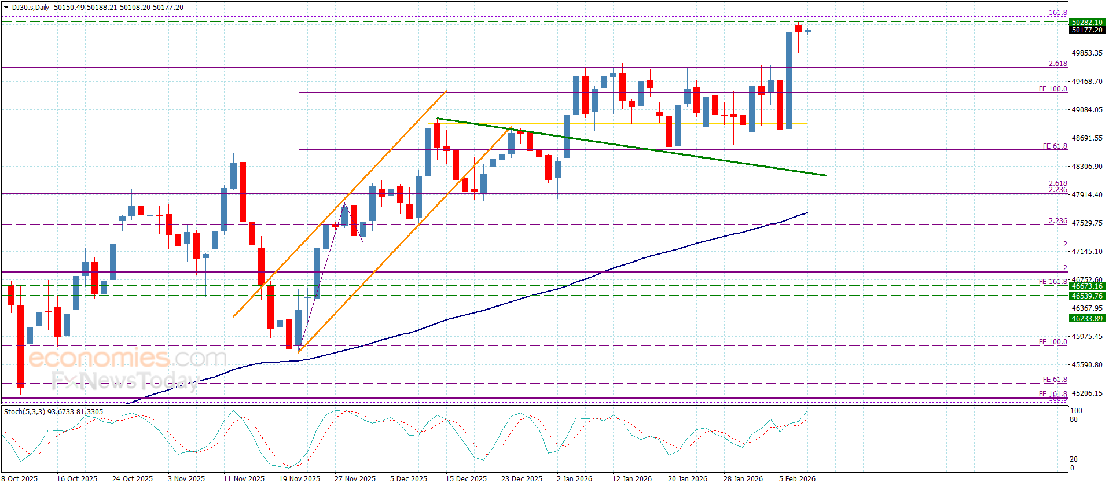Select the green descending trend line
The height and width of the screenshot is (486, 1109).
coord(631,147)
